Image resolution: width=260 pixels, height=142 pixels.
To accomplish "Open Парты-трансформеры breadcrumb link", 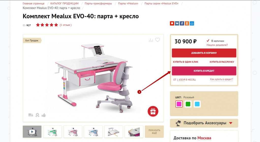I will click(x=98, y=4).
